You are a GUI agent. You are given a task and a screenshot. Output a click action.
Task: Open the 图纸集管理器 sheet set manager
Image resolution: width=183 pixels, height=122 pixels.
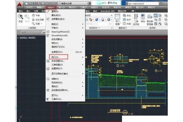tap(150, 20)
